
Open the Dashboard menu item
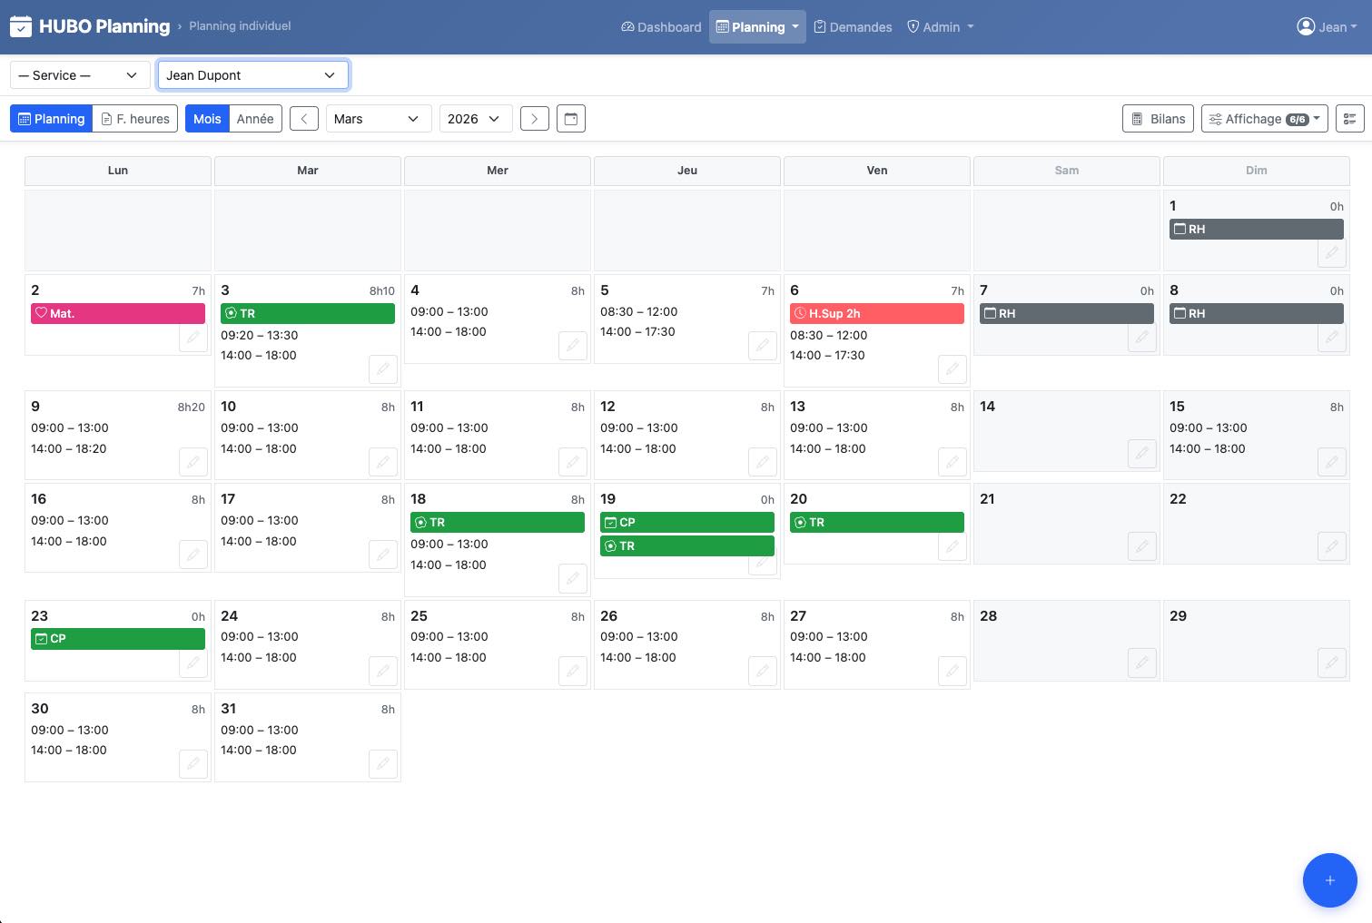(661, 27)
